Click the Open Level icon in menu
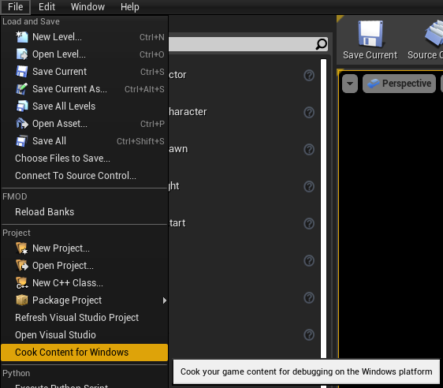443x388 pixels. [x=22, y=54]
